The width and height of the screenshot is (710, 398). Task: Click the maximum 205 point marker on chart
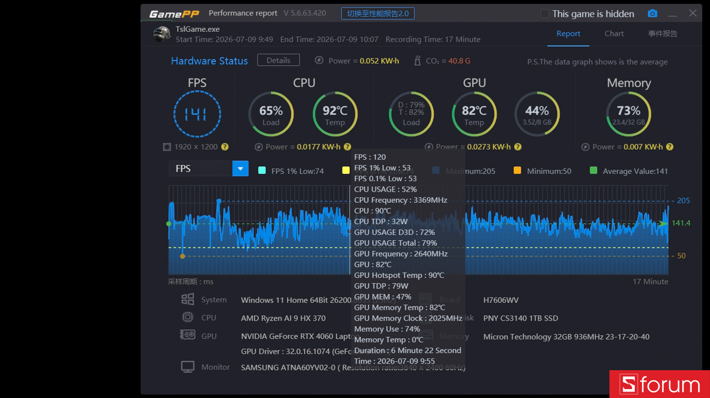pyautogui.click(x=219, y=201)
